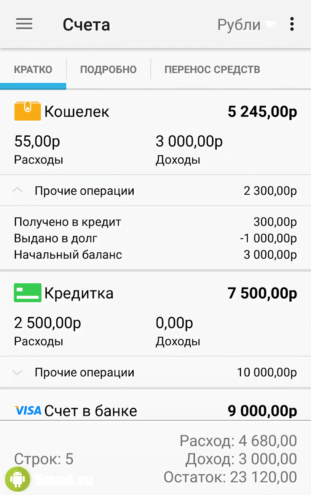Open the Кошелек account name
This screenshot has width=311, height=495.
point(77,112)
